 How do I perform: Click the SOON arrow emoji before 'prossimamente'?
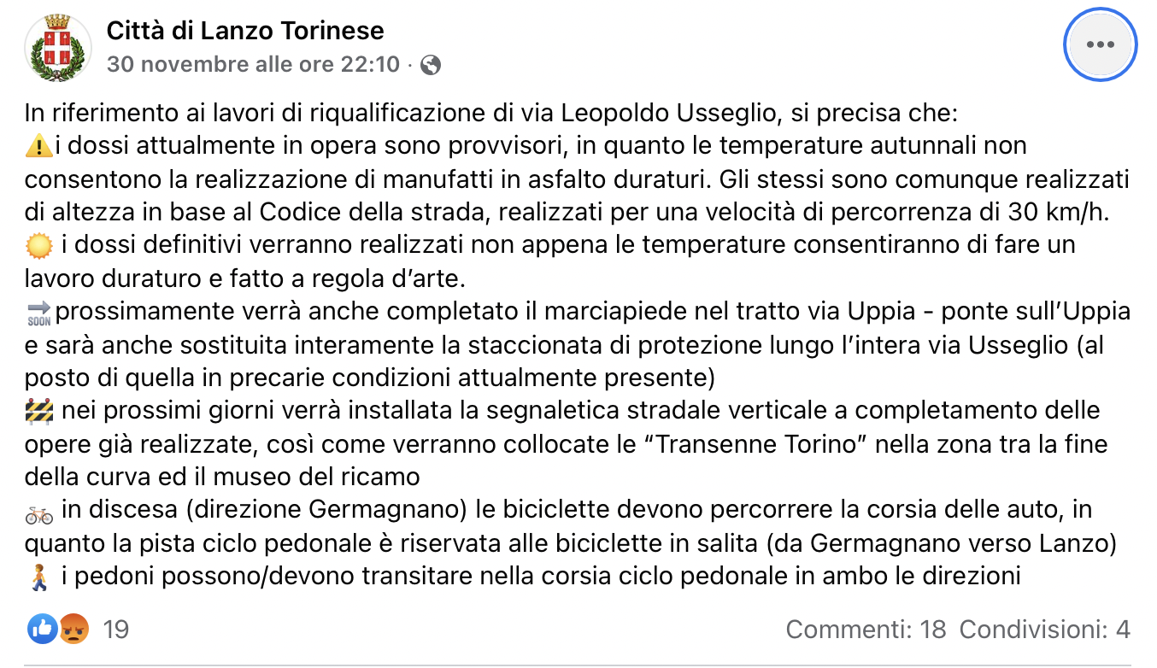click(x=39, y=313)
